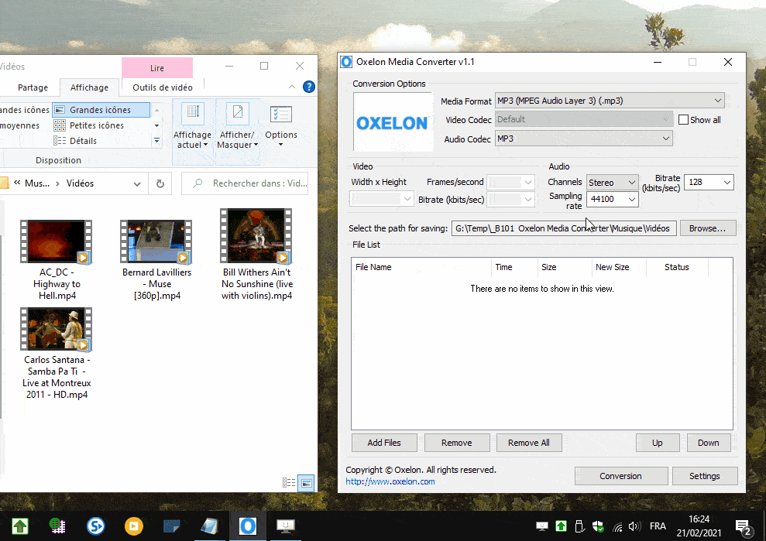This screenshot has width=766, height=541.
Task: Click the Vidéos breadcrumb in Explorer address bar
Action: click(x=80, y=183)
